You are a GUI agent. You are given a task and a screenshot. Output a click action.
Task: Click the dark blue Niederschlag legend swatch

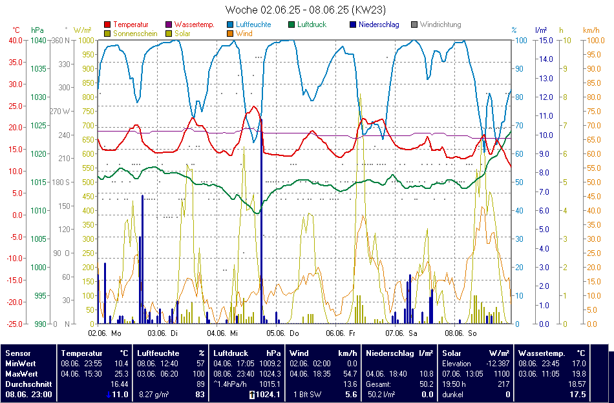coord(353,25)
